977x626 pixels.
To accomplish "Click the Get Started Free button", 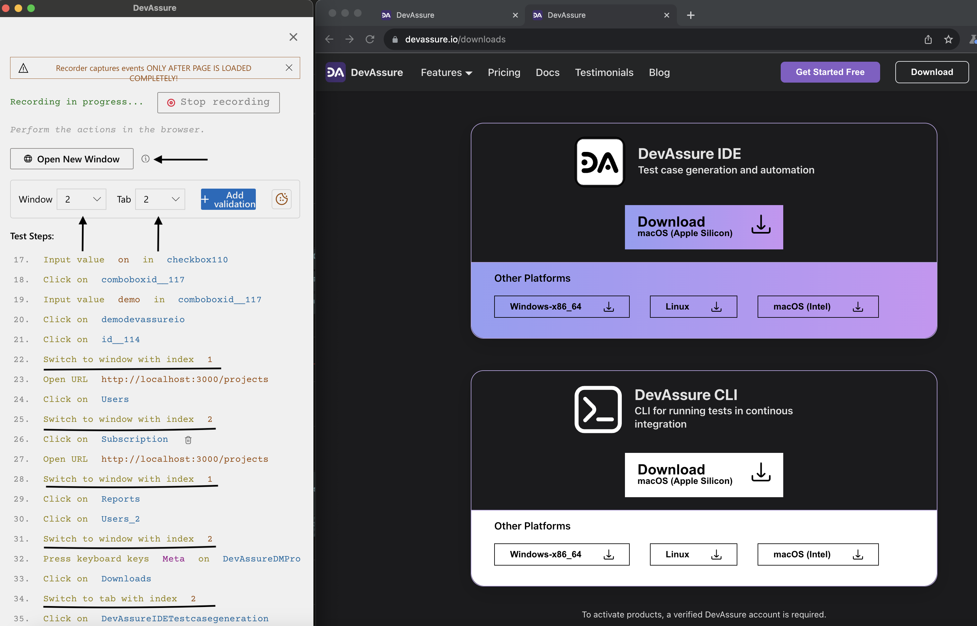I will (x=830, y=72).
